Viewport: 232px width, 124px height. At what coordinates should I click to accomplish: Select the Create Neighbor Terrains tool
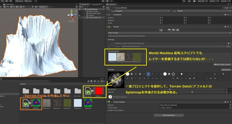(161, 30)
